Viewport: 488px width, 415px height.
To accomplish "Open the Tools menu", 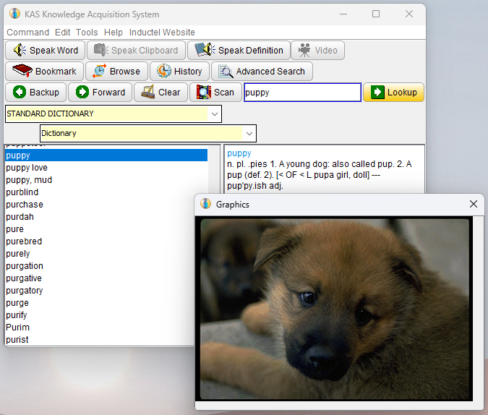I will pyautogui.click(x=87, y=33).
